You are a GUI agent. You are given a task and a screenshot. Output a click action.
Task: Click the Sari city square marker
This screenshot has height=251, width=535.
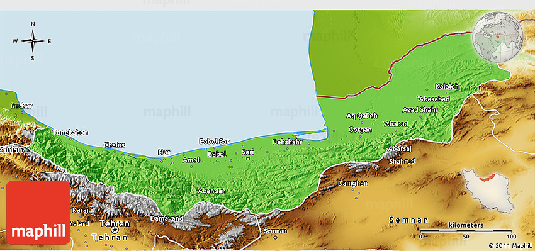[248, 159]
